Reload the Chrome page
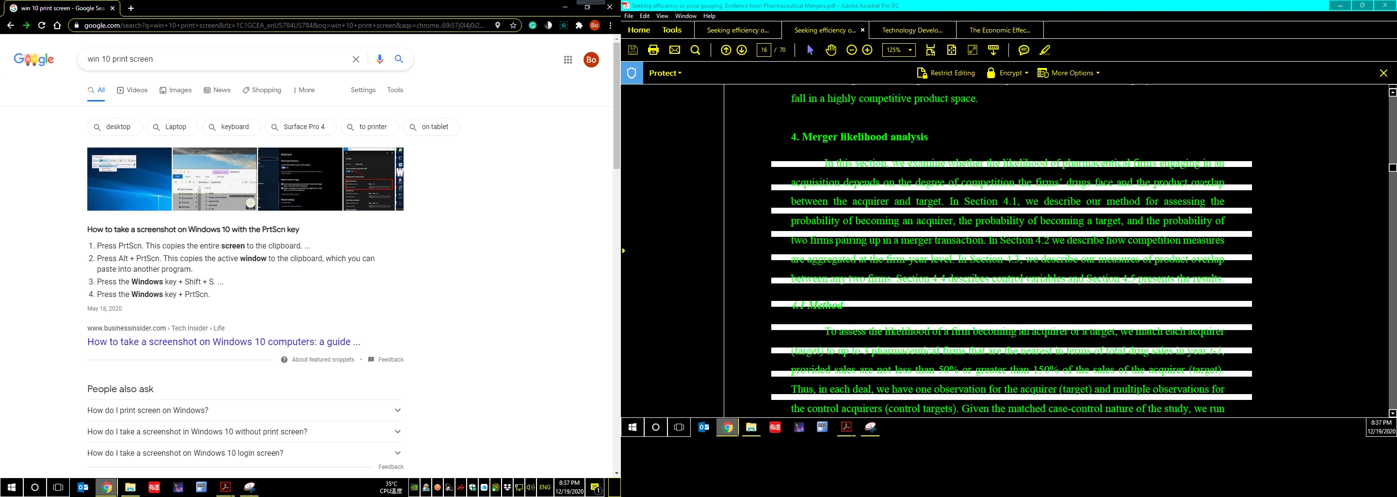This screenshot has height=497, width=1397. point(42,26)
